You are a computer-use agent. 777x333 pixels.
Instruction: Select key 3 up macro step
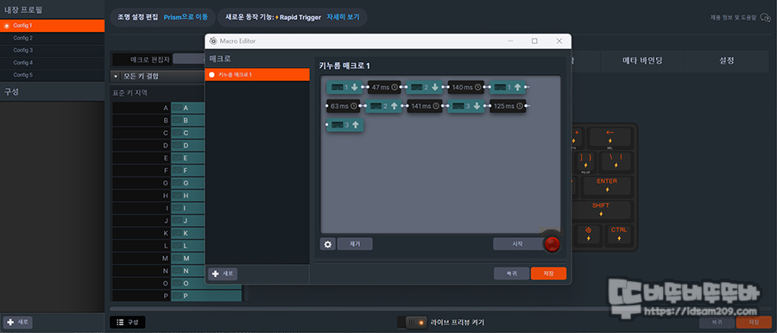(345, 125)
